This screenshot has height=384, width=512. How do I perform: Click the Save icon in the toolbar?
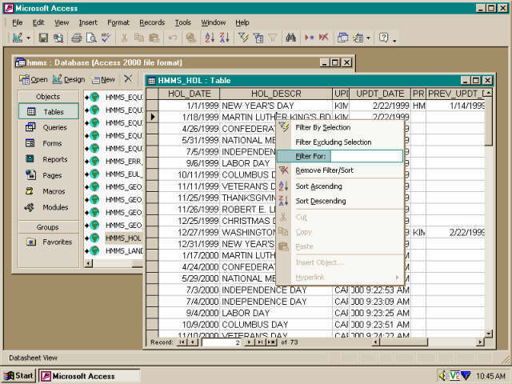45,38
